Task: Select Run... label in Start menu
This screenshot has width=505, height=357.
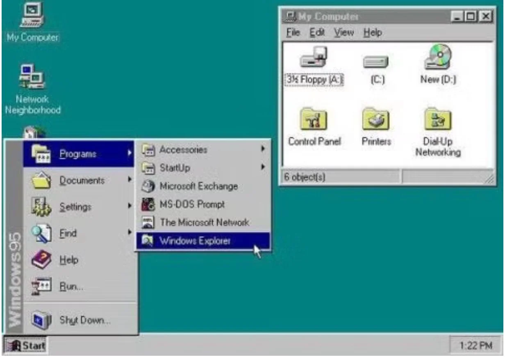Action: click(x=72, y=287)
